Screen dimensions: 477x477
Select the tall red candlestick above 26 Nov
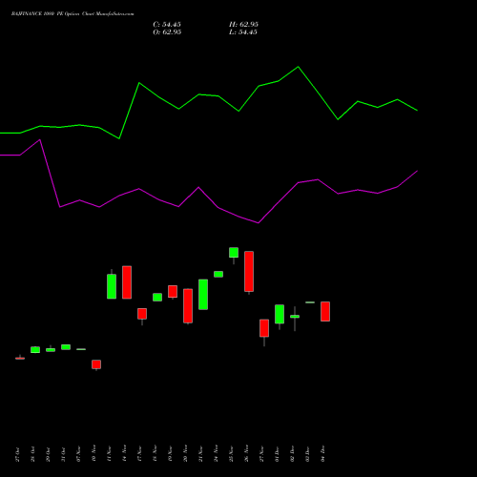point(249,271)
